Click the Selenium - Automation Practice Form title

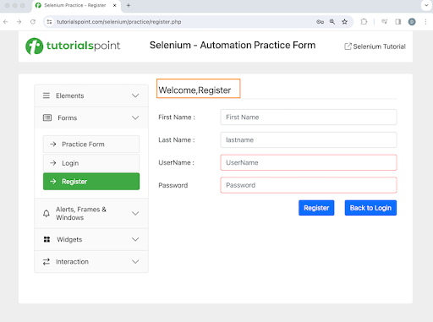pos(233,45)
